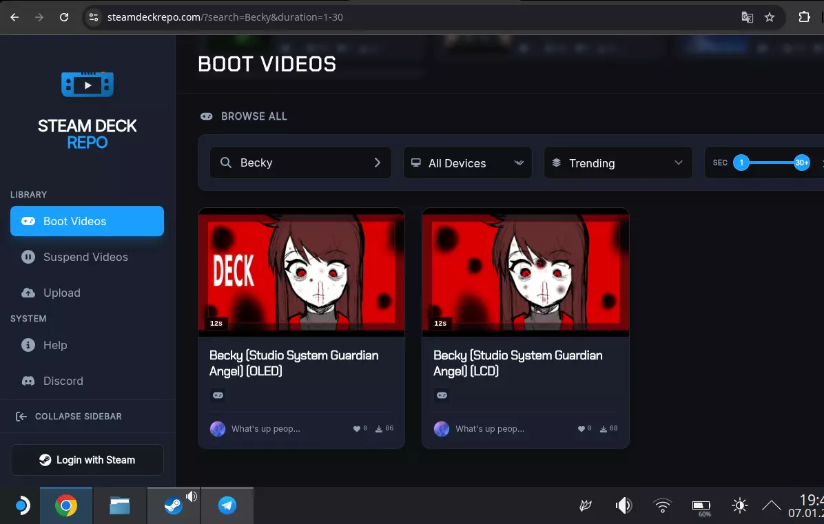Open the title Becky (Studio System Guardian Angel) (OLED)
Screen dimensions: 824x524
pos(293,363)
